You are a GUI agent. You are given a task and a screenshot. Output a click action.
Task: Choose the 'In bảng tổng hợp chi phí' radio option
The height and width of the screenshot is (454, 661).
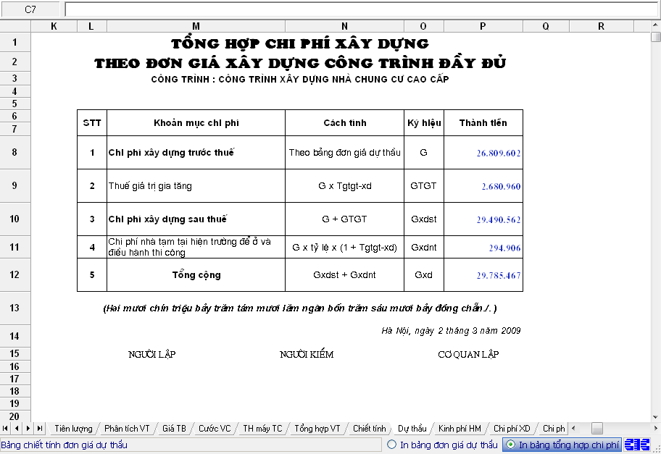click(x=510, y=445)
